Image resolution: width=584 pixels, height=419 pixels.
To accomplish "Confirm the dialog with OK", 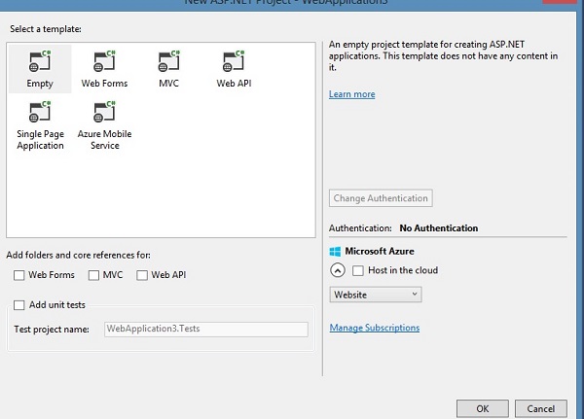I will coord(483,409).
